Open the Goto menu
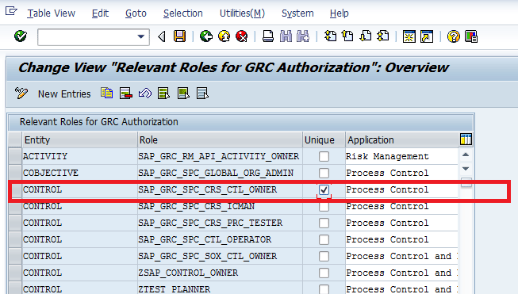The image size is (518, 294). (136, 13)
